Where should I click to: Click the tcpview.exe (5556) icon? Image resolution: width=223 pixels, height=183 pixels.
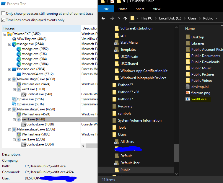point(14,99)
